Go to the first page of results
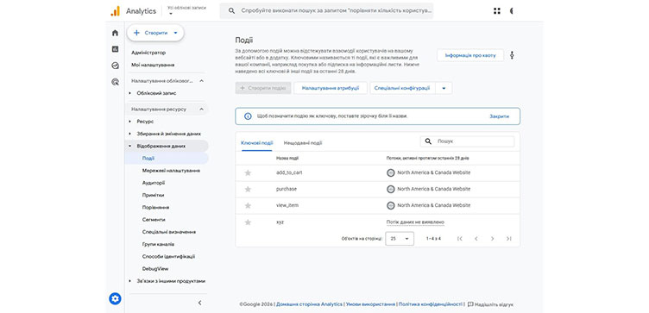 [x=460, y=239]
